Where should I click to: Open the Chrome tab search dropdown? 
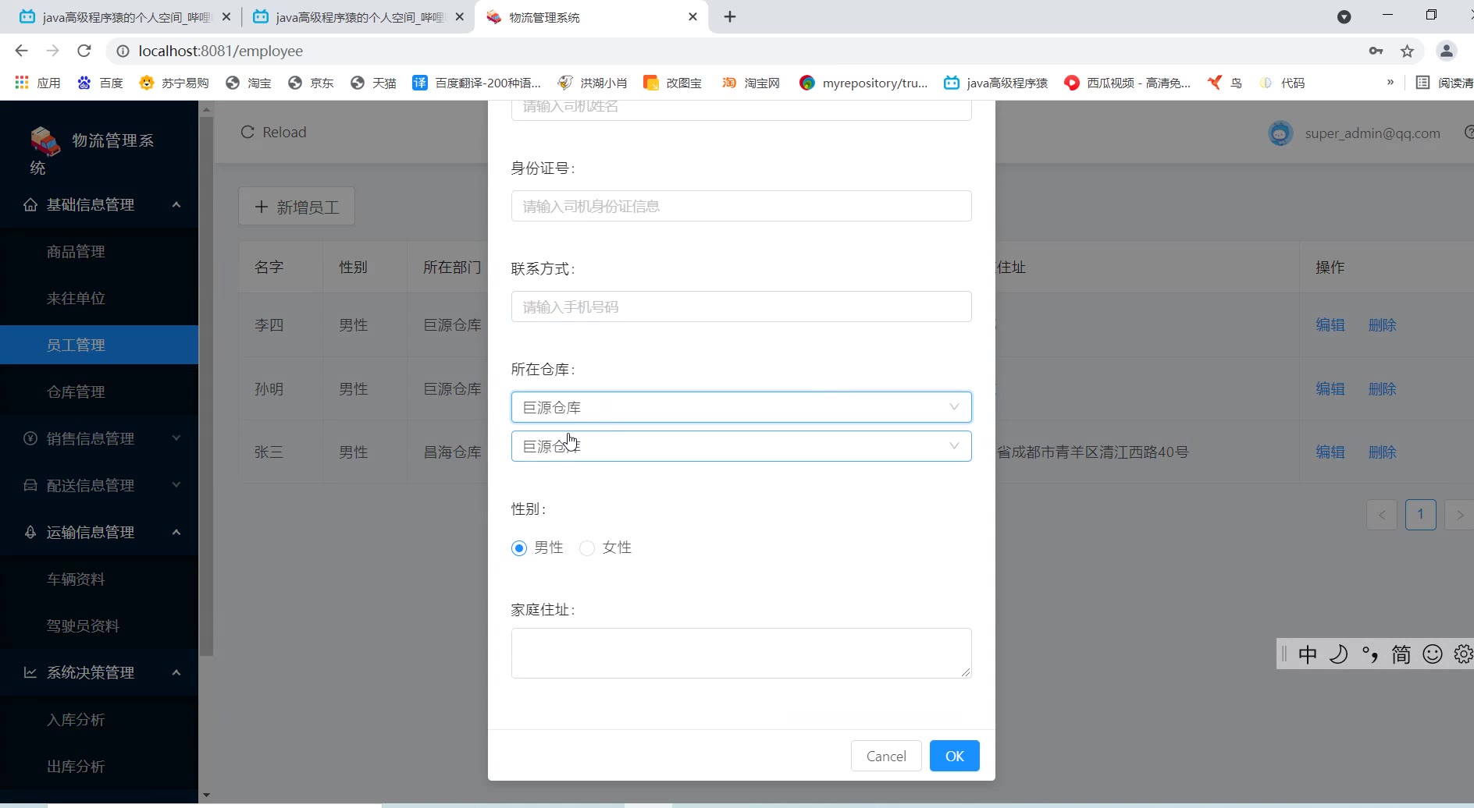1344,16
